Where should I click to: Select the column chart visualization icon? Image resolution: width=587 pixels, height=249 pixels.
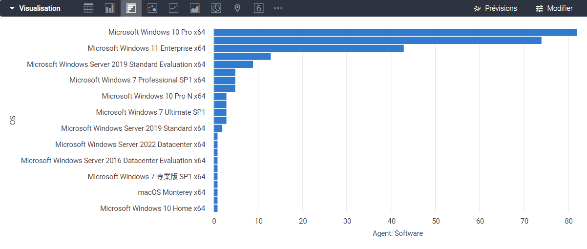pyautogui.click(x=110, y=8)
